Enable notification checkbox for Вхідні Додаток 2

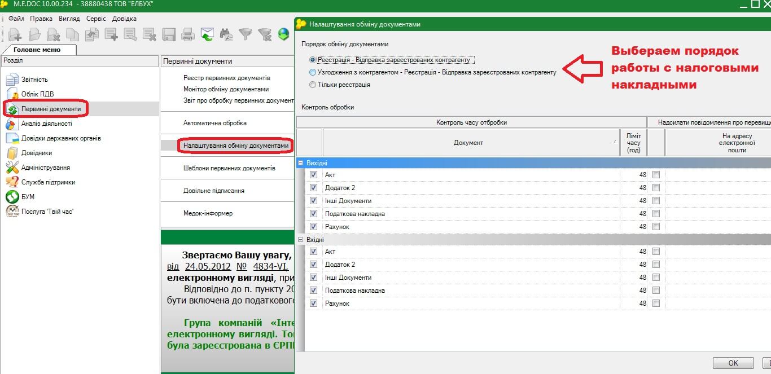tap(656, 265)
